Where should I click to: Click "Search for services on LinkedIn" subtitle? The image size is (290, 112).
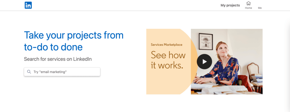tap(58, 59)
